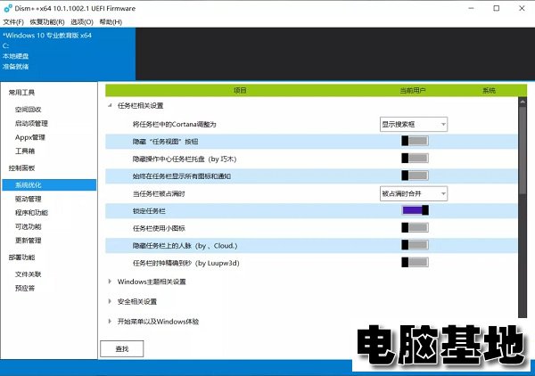535x376 pixels.
Task: Open 程序和功能 in sidebar
Action: coord(31,213)
